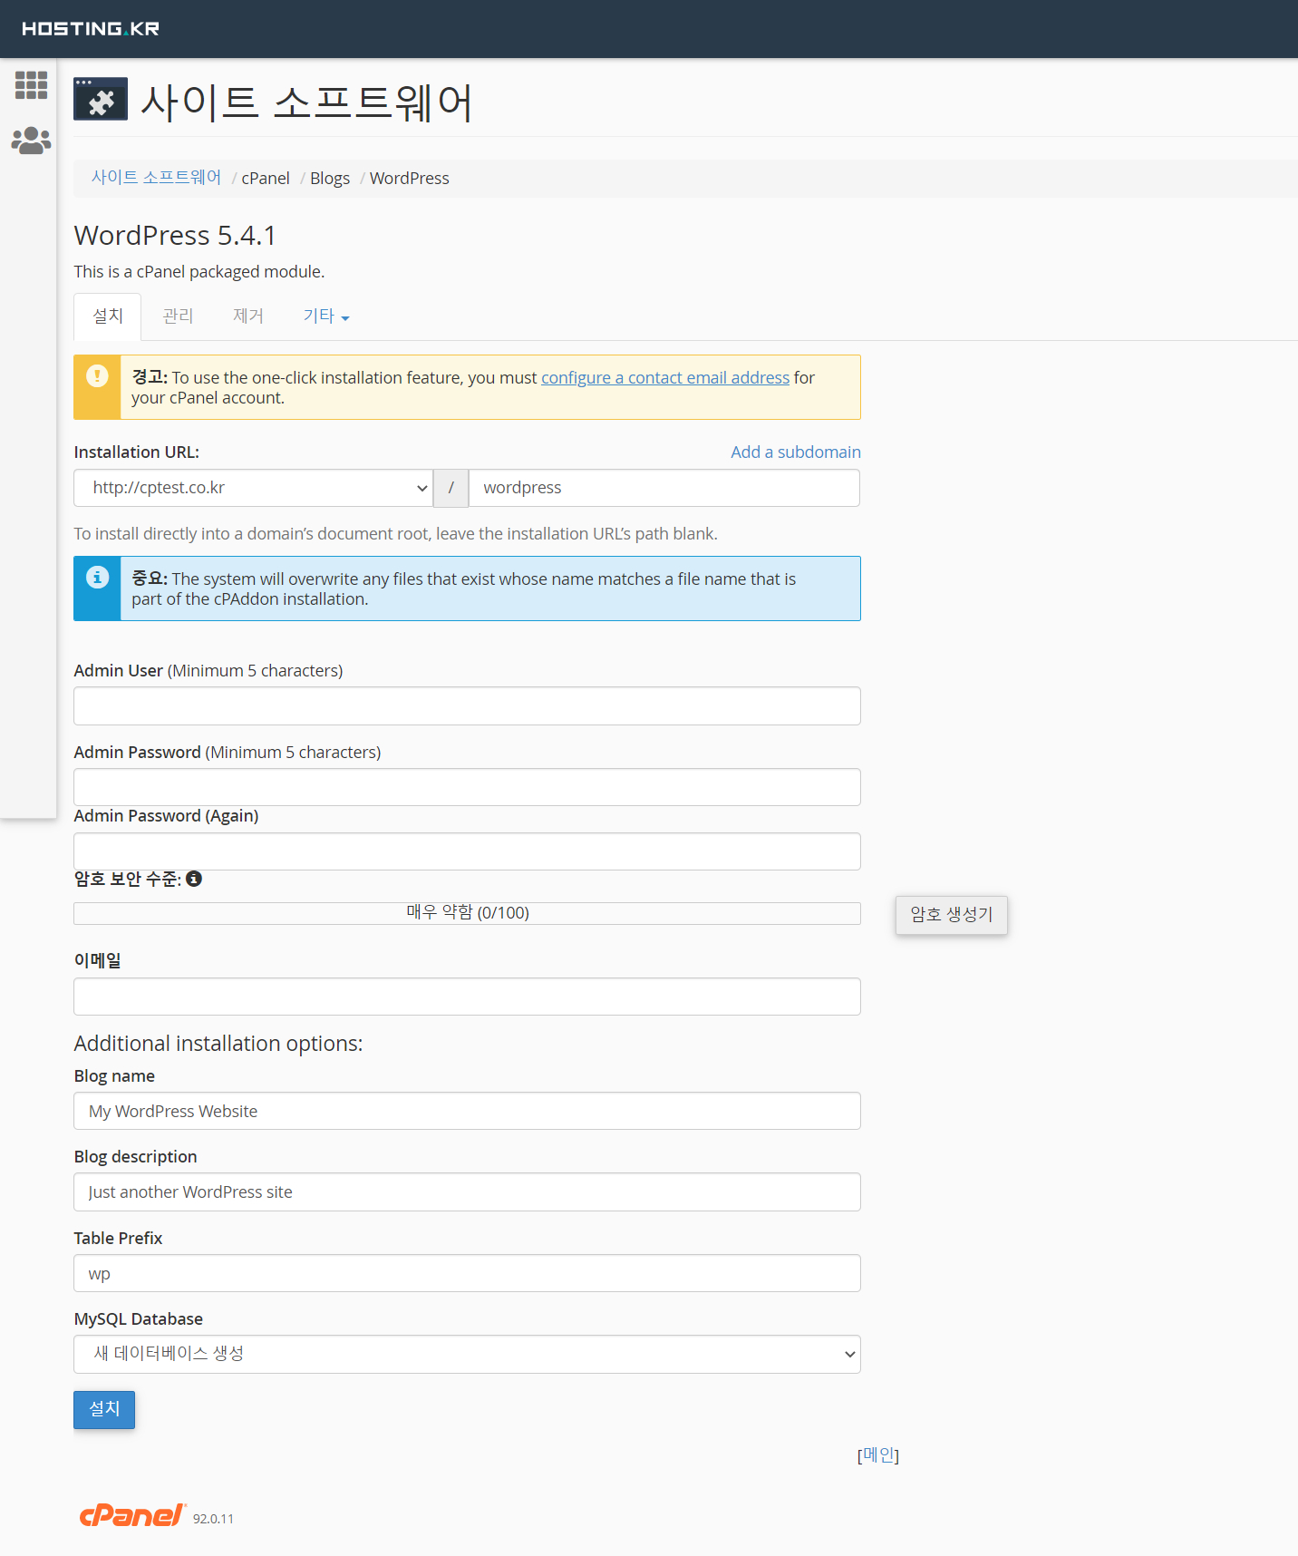Focus the installation path field containing wordpress

point(664,488)
